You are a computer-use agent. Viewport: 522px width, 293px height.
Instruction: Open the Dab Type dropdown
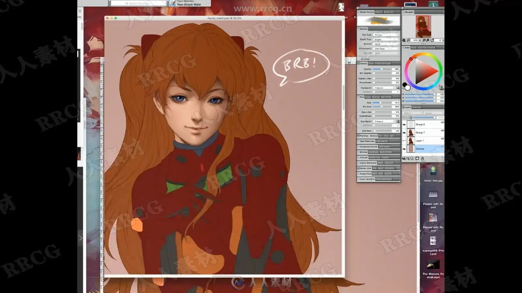coord(386,35)
